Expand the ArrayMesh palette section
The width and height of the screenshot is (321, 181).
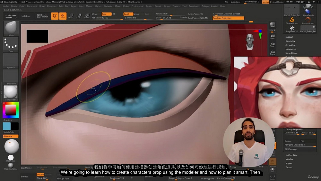tap(291, 45)
